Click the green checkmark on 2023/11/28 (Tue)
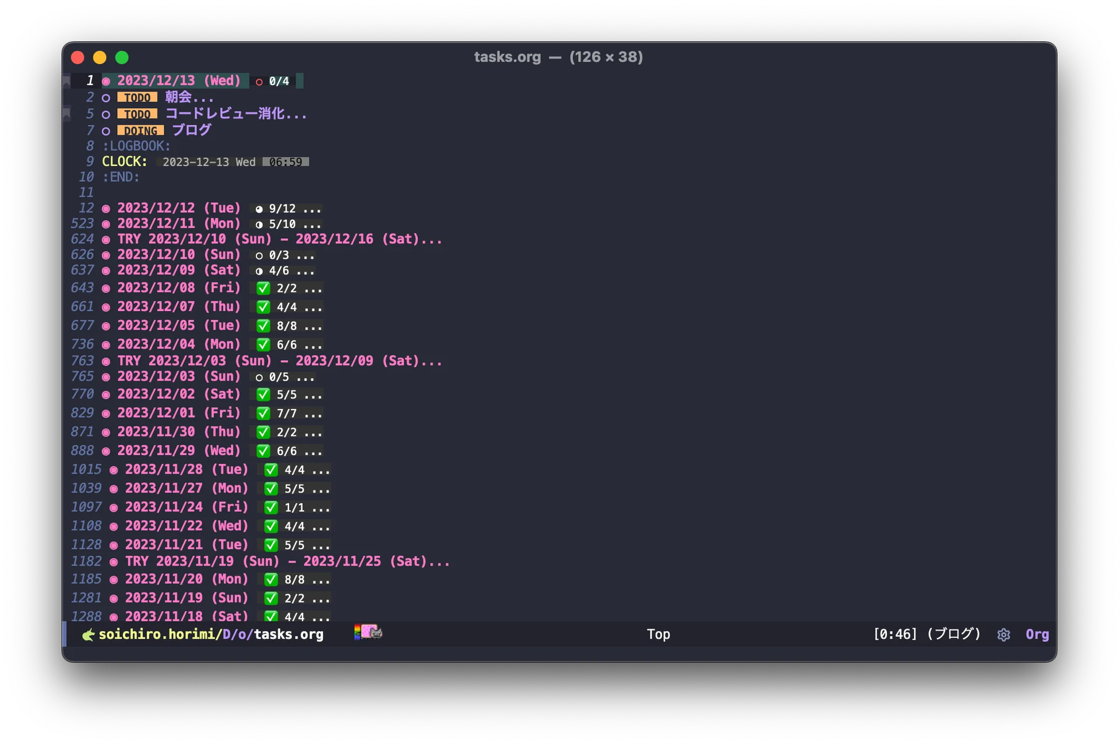The width and height of the screenshot is (1119, 744). (x=271, y=470)
